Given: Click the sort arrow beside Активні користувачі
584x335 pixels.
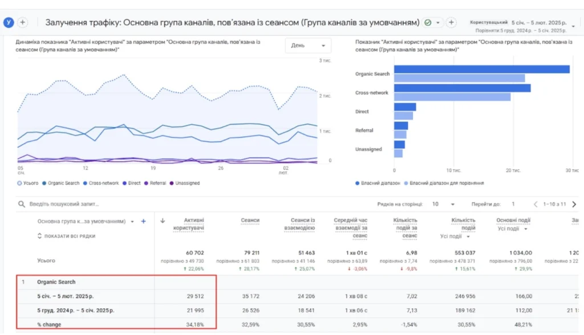Looking at the screenshot, I should point(163,220).
